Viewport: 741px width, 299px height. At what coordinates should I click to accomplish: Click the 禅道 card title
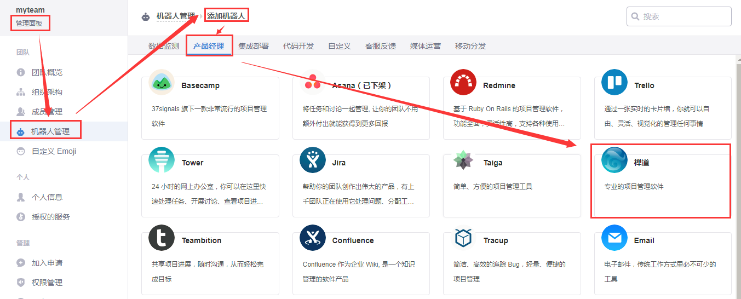(642, 163)
